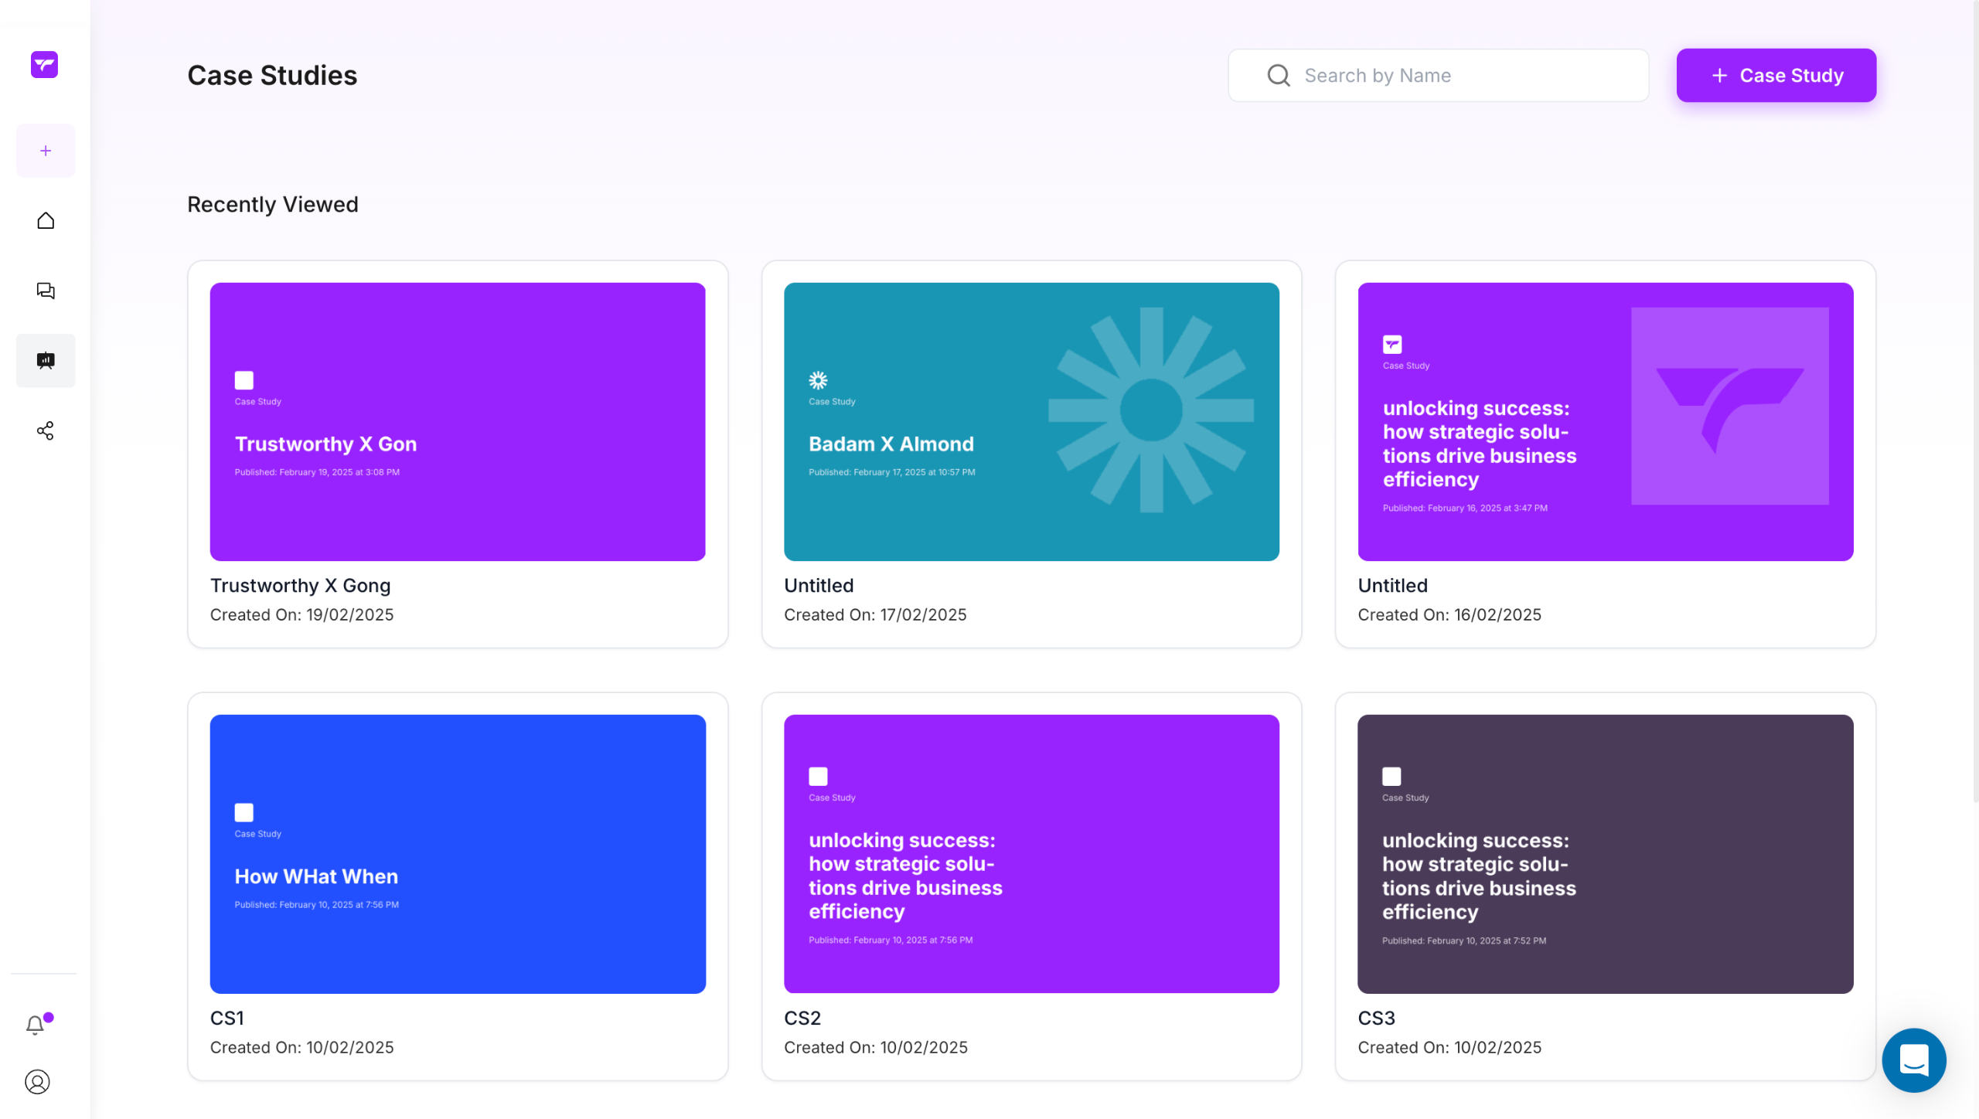Open the CS2 case study thumbnail
Screen dimensions: 1979x1119
coord(1031,854)
